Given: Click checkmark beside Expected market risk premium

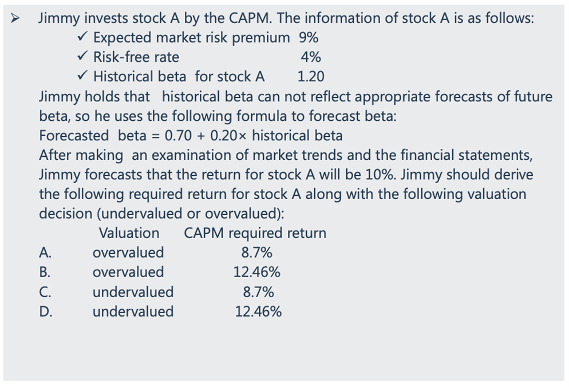Looking at the screenshot, I should 82,38.
